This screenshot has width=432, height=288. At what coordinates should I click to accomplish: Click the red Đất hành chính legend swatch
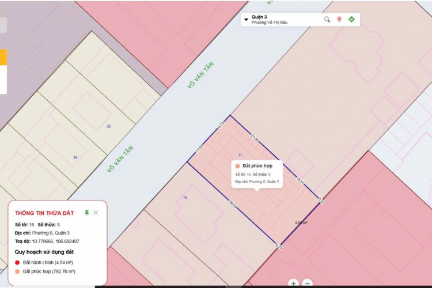click(17, 262)
